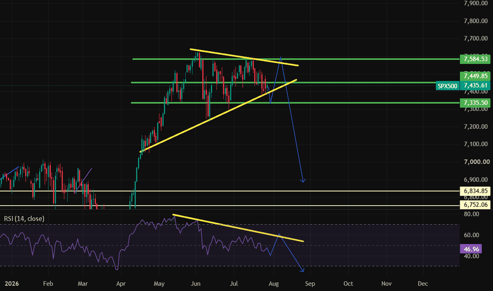Select the 6,752.06 price level label

pos(475,205)
